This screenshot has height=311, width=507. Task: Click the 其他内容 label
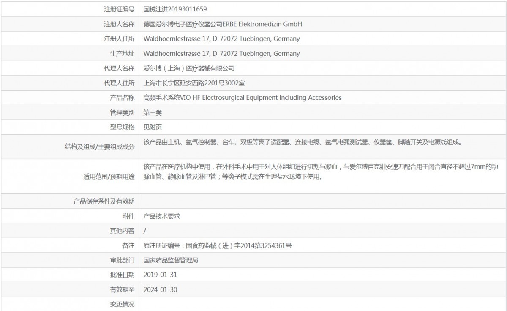point(122,231)
